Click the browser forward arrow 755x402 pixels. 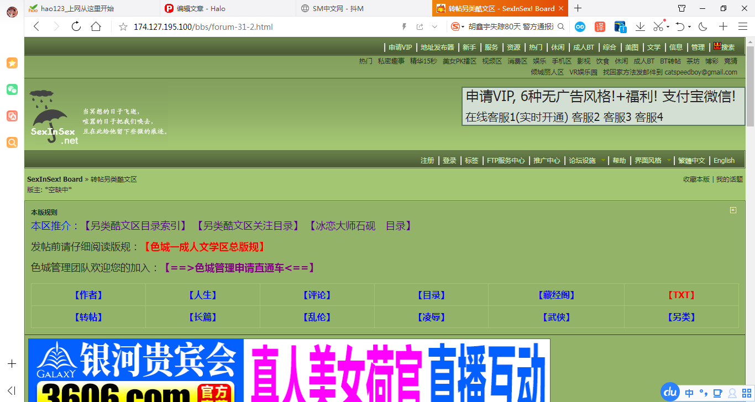(56, 27)
